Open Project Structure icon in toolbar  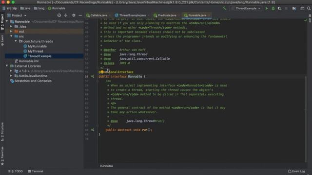pos(294,8)
